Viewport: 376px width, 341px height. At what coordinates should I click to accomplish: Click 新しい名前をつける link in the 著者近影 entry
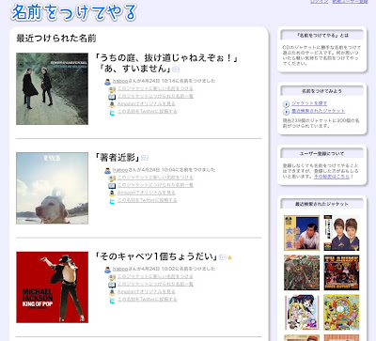(155, 178)
